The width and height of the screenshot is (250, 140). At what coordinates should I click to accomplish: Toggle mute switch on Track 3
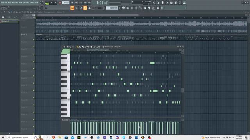point(34,40)
